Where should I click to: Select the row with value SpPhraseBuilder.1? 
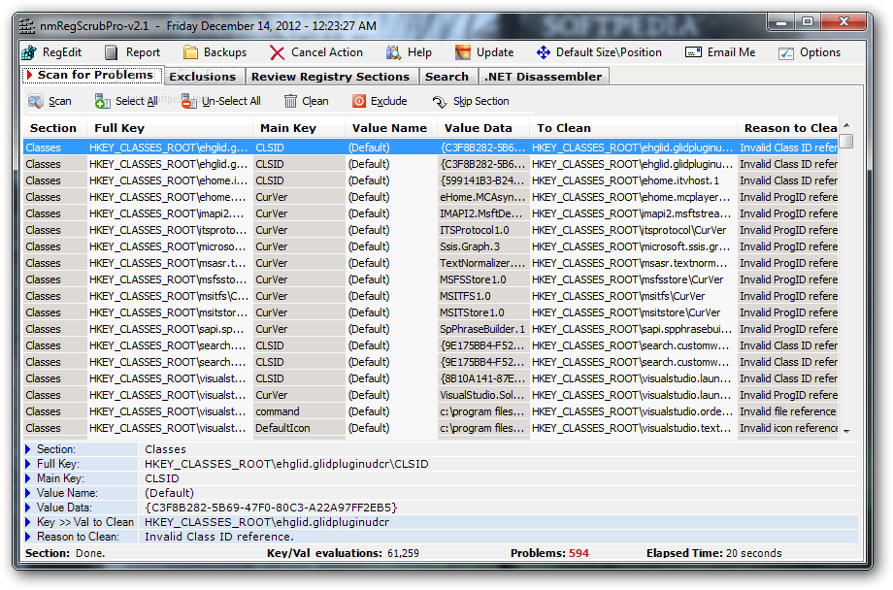431,329
